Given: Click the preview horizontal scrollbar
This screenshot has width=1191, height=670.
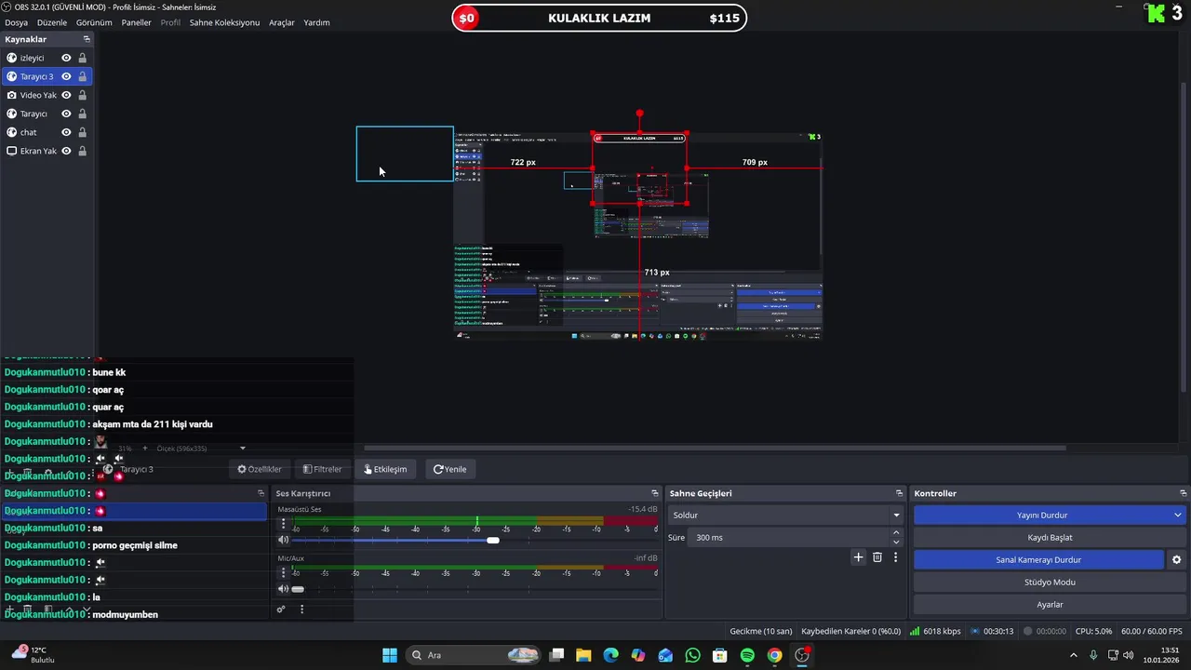Looking at the screenshot, I should (x=715, y=448).
